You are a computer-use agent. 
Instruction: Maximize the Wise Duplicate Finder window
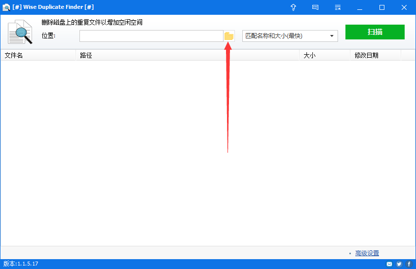click(382, 7)
